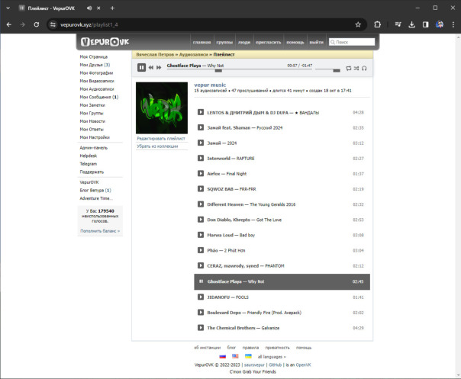Open Мои Сообщения in sidebar

98,97
